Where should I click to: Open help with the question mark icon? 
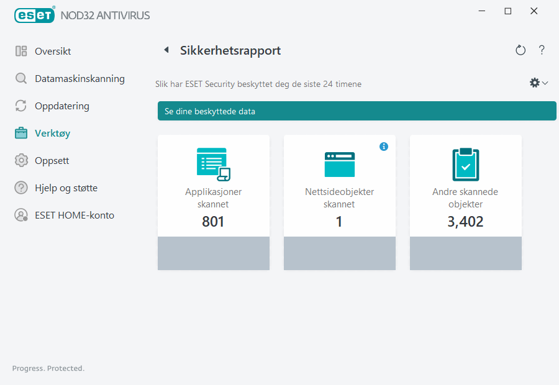(x=542, y=50)
